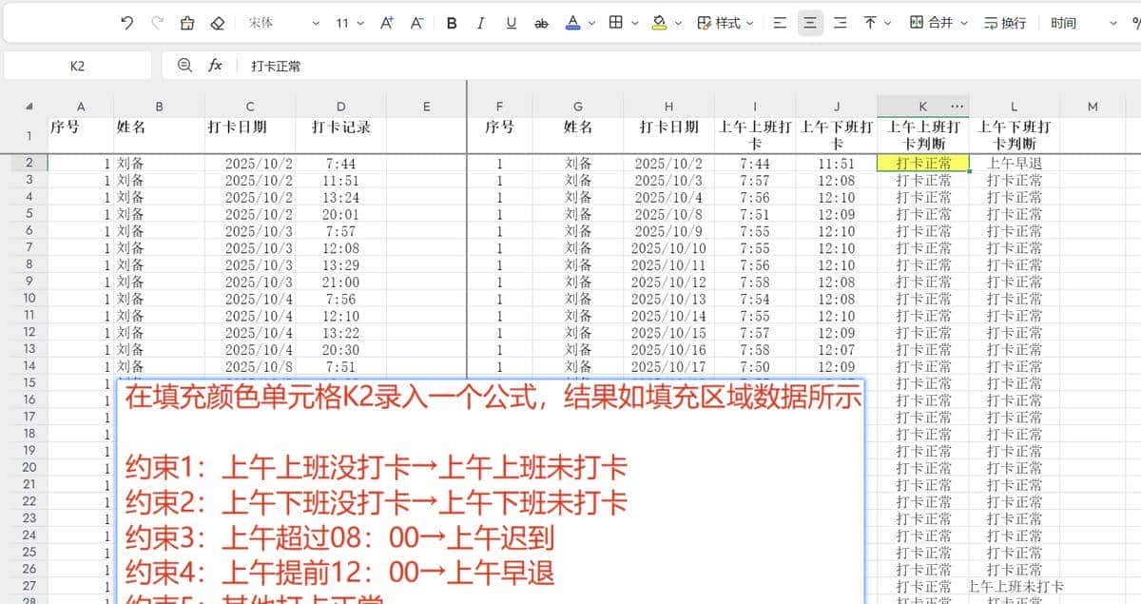This screenshot has height=604, width=1141.
Task: Click the magnifier search icon beside the name box
Action: [183, 65]
